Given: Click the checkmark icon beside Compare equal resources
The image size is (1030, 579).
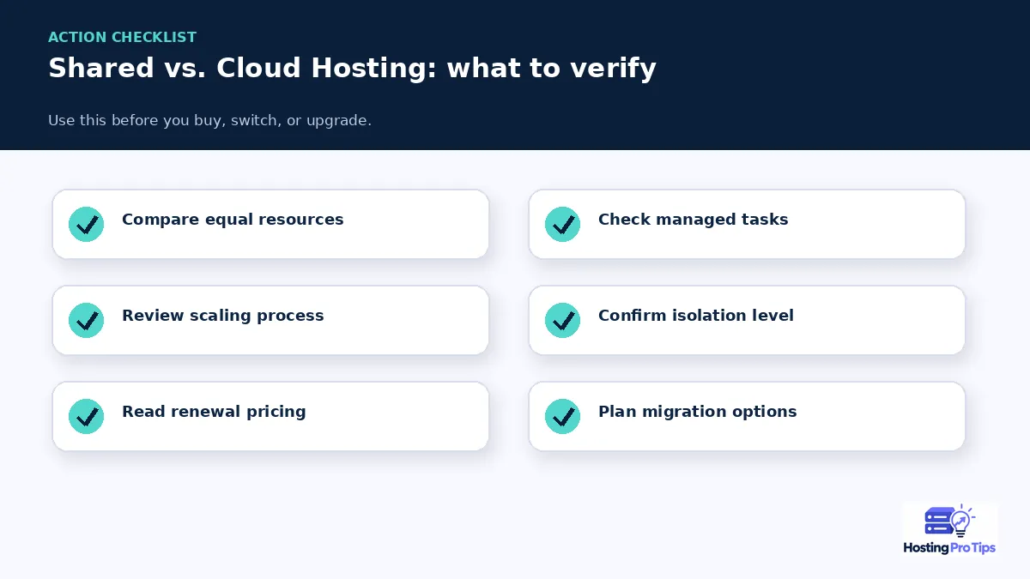Looking at the screenshot, I should tap(86, 224).
